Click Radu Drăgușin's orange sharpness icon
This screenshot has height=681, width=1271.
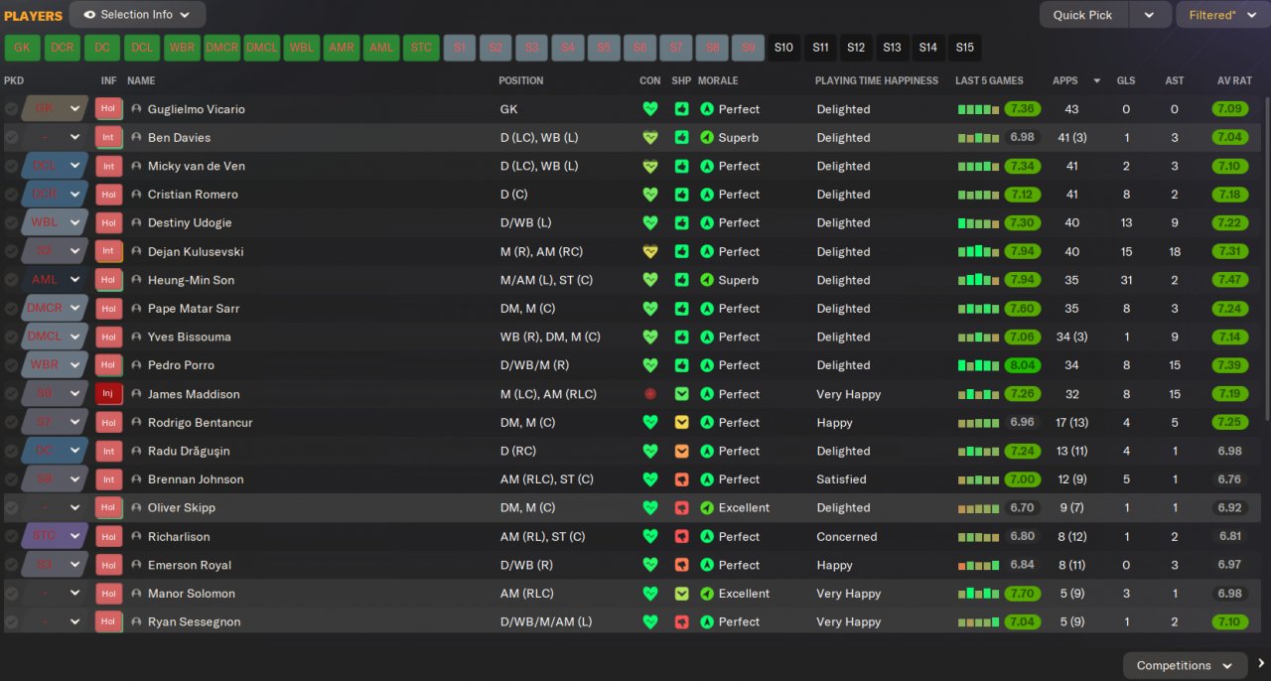click(681, 451)
